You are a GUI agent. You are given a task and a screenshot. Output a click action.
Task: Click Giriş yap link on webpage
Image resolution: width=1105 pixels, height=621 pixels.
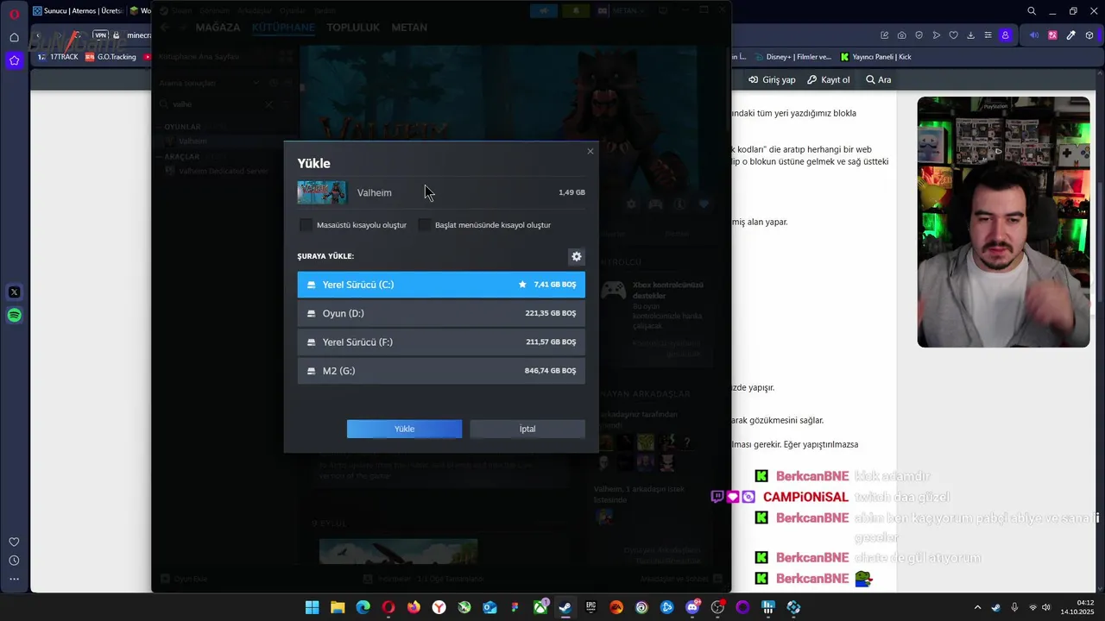click(x=772, y=79)
